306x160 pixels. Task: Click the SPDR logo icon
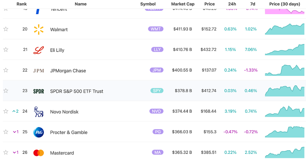38,91
